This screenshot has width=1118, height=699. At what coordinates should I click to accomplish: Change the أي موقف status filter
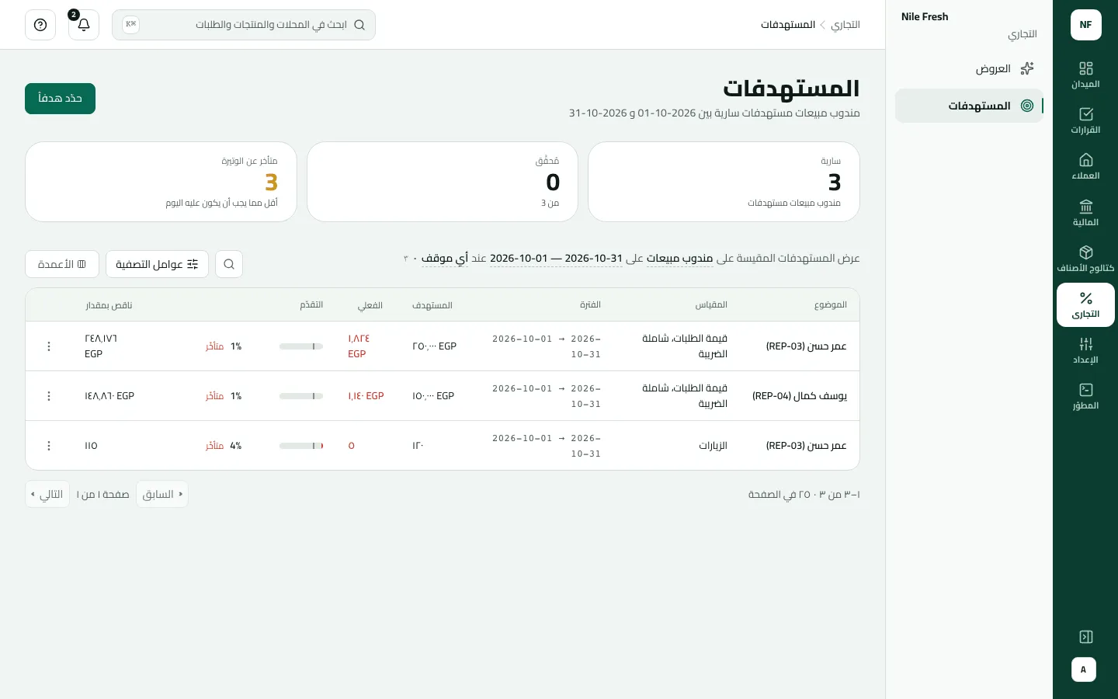444,259
